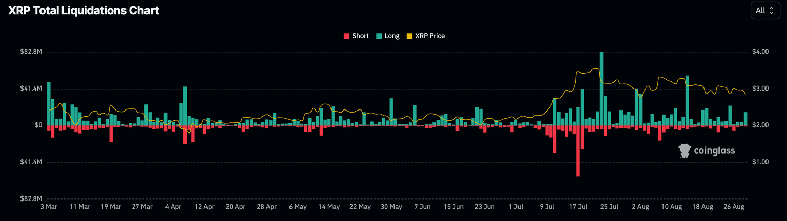
Task: Click the 17 Jul date axis label
Action: 578,207
